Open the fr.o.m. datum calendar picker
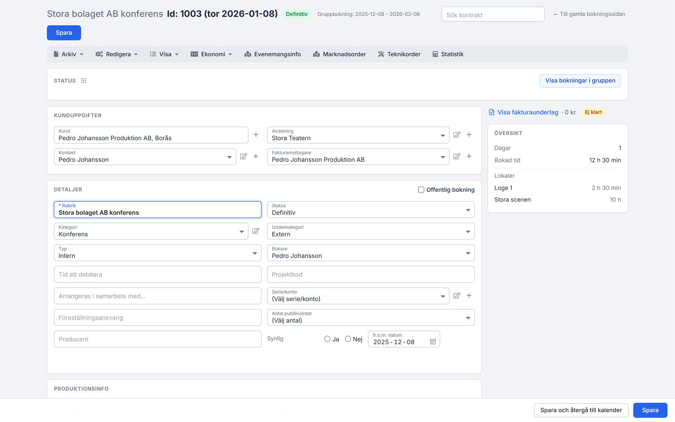 click(x=433, y=342)
